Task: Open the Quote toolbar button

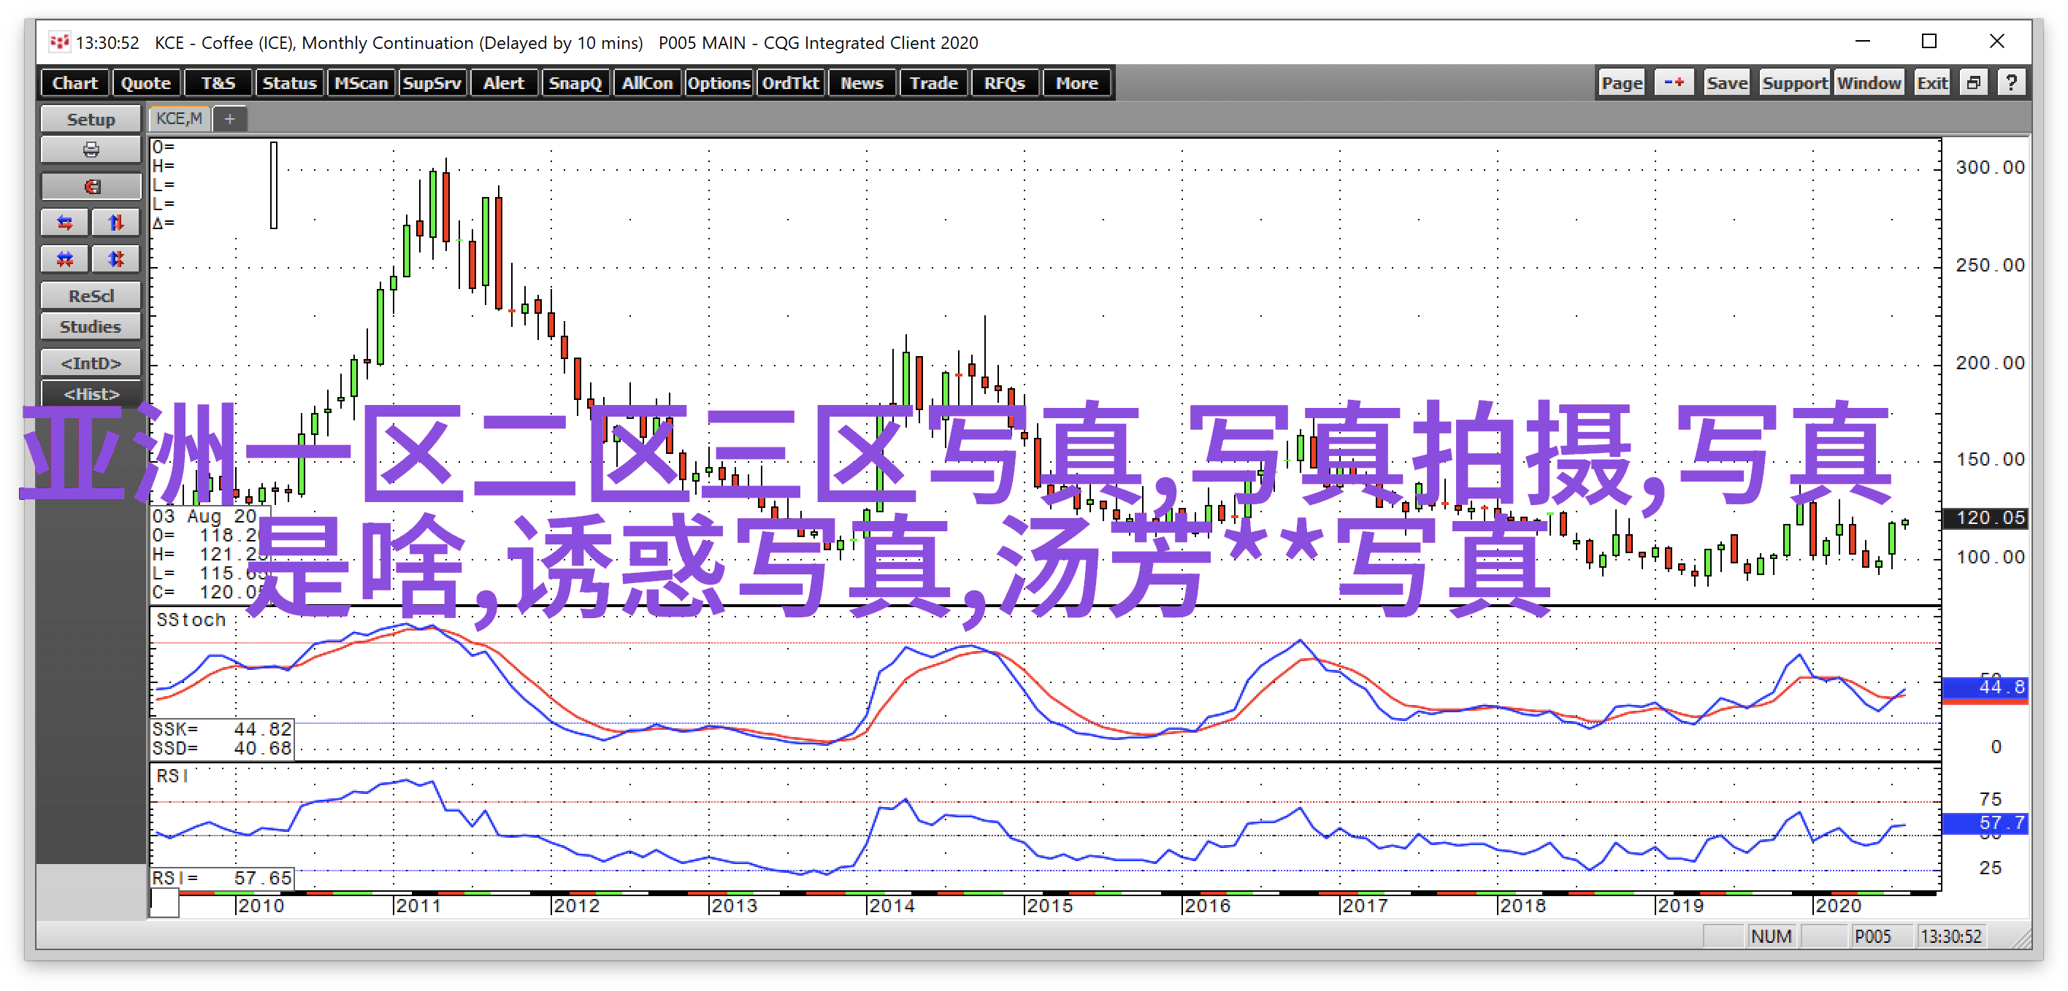Action: (x=146, y=82)
